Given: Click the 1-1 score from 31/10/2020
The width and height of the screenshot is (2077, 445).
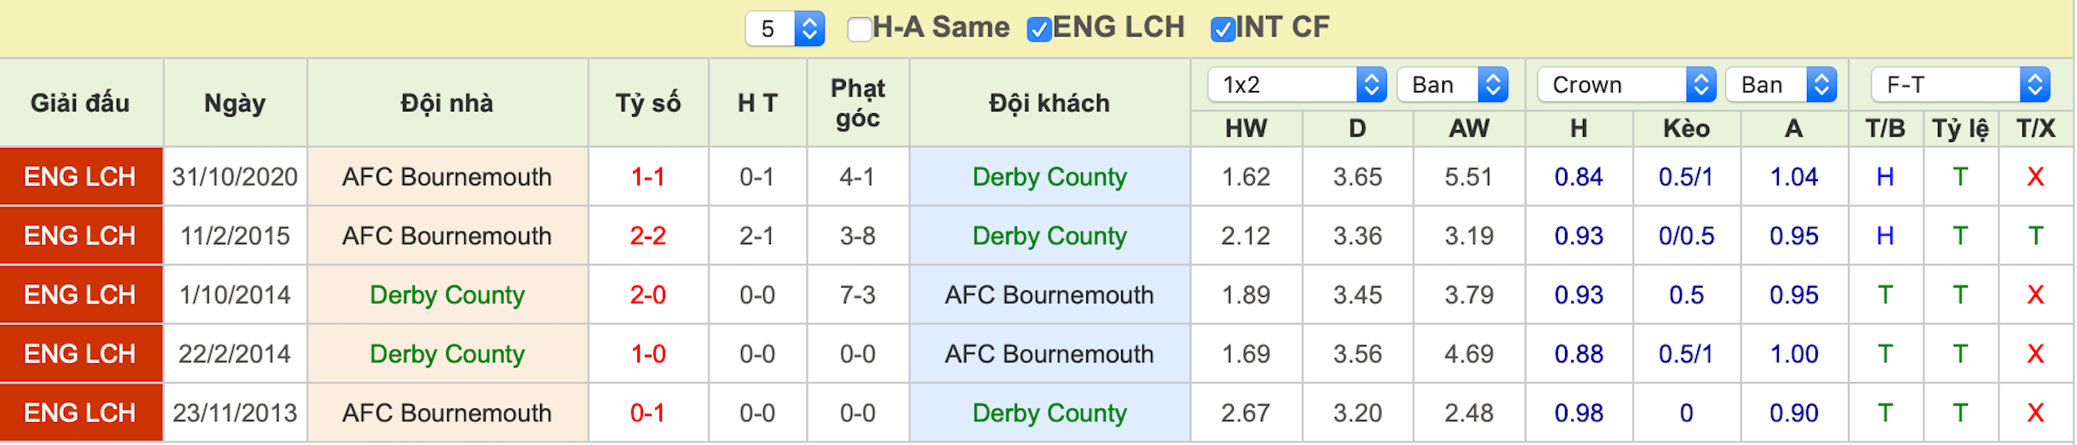Looking at the screenshot, I should tap(647, 177).
